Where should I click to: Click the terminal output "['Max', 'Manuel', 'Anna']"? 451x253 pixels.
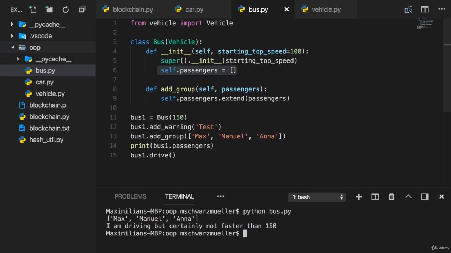tap(152, 219)
